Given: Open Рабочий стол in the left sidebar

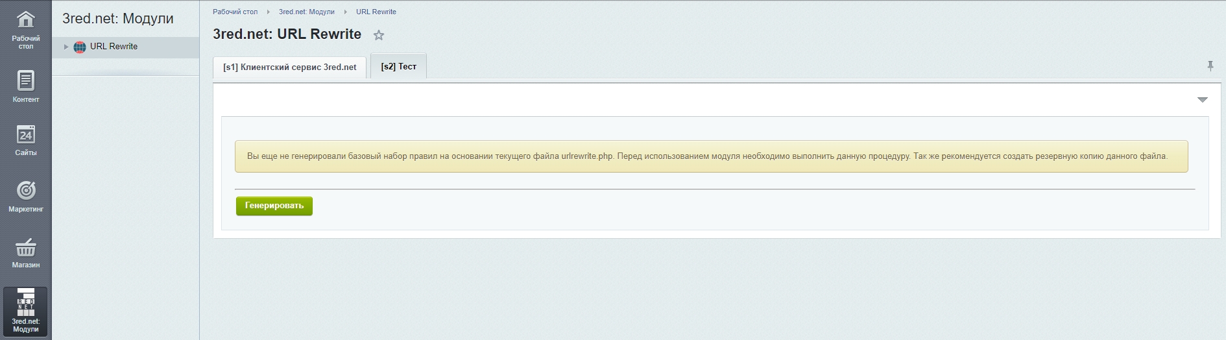Looking at the screenshot, I should (x=25, y=29).
